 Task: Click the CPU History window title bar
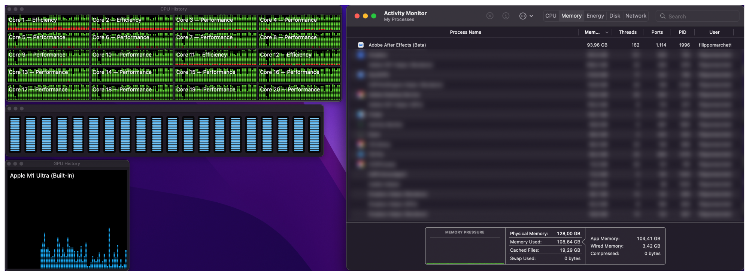click(x=173, y=9)
